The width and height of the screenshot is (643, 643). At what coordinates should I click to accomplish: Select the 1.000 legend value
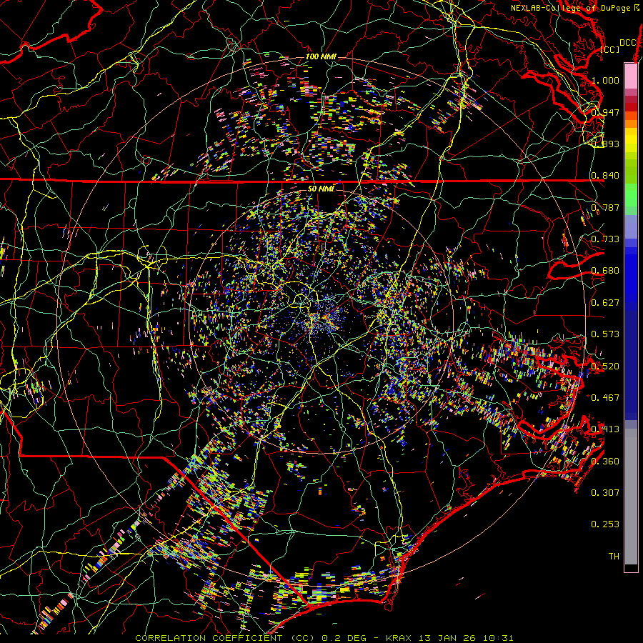point(605,80)
